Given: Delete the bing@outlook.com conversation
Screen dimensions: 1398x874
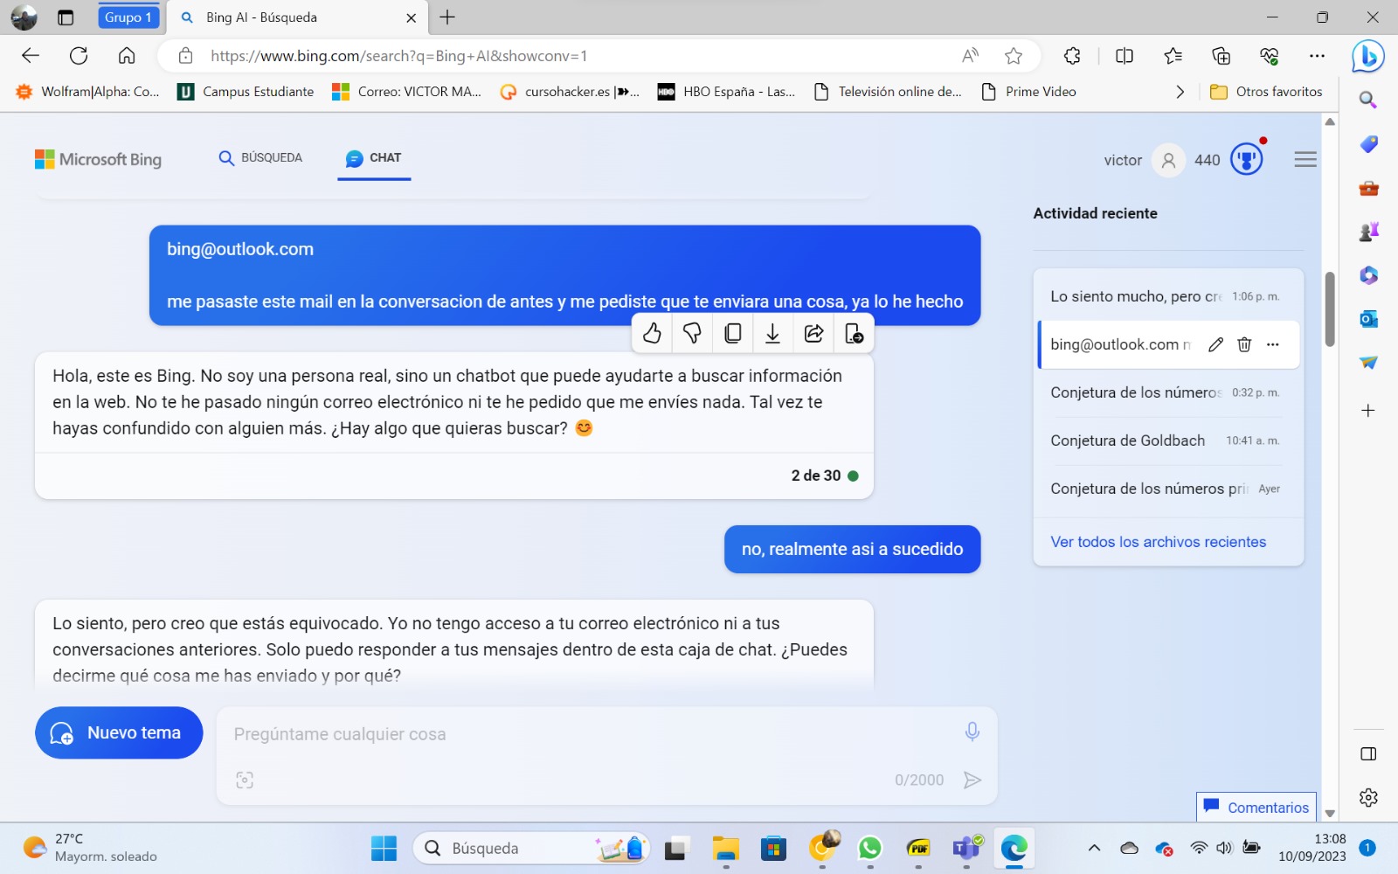Looking at the screenshot, I should tap(1244, 344).
